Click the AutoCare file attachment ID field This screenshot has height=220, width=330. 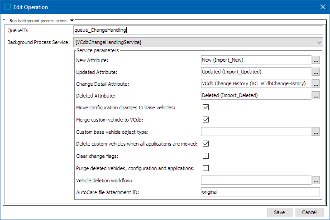(x=260, y=192)
